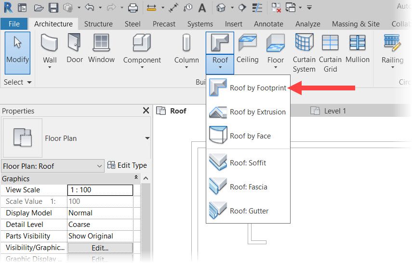Switch to the Precast ribbon tab
412x263 pixels.
(164, 24)
